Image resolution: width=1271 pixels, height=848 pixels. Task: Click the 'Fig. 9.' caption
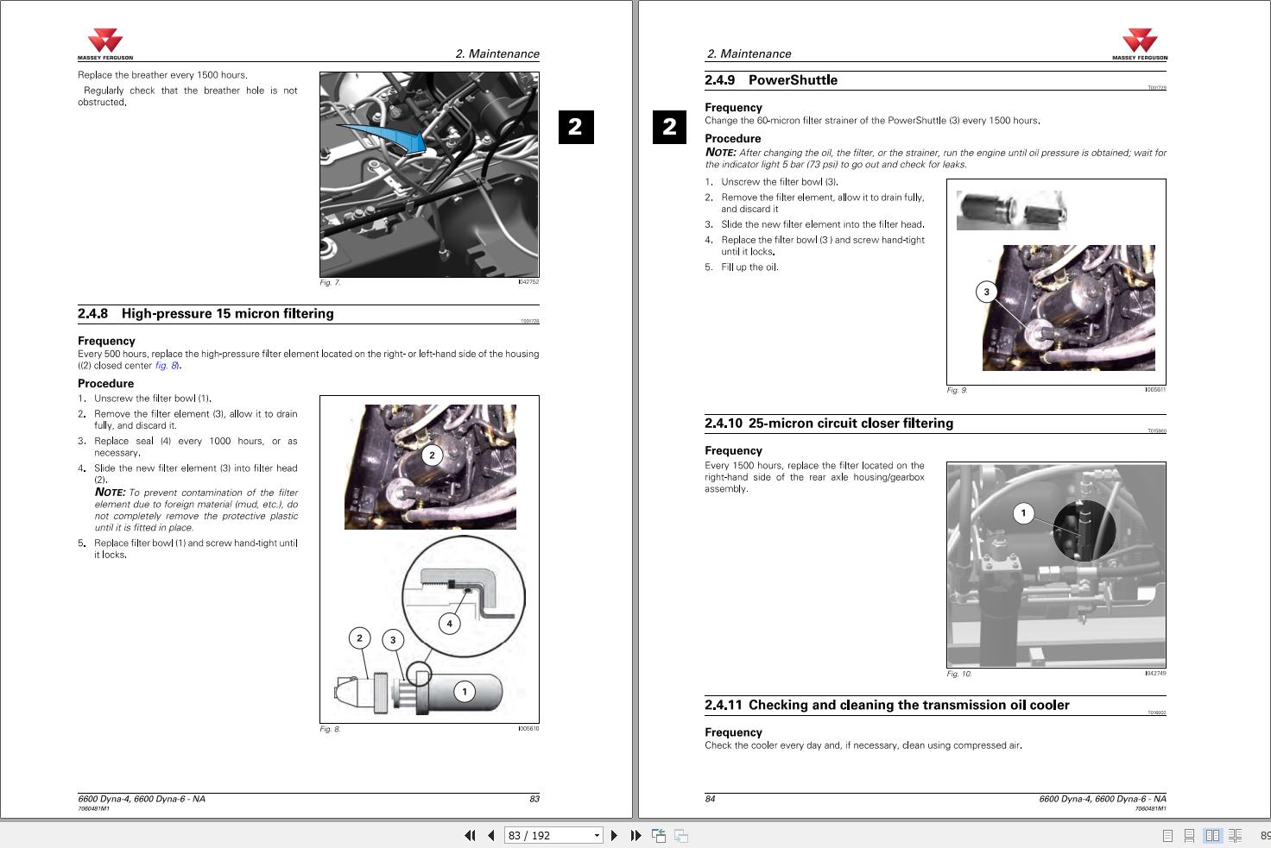(957, 390)
